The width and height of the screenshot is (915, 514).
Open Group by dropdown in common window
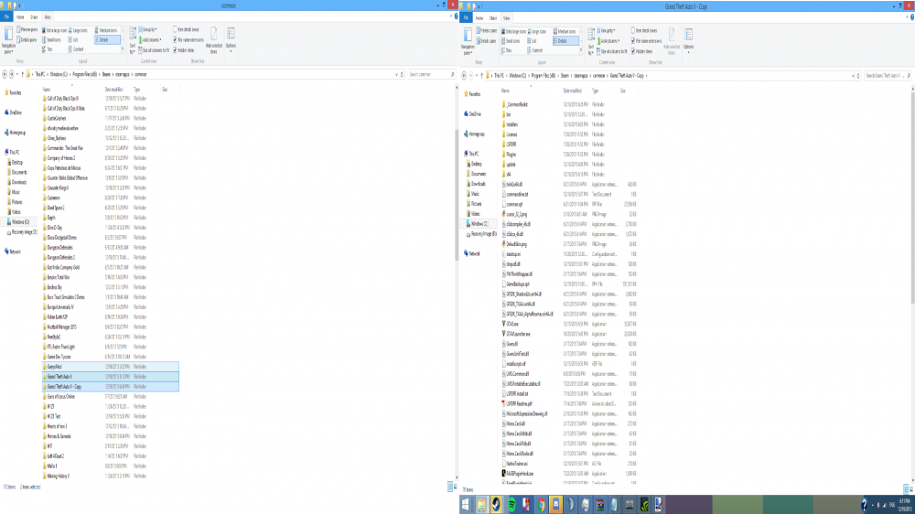pos(147,30)
